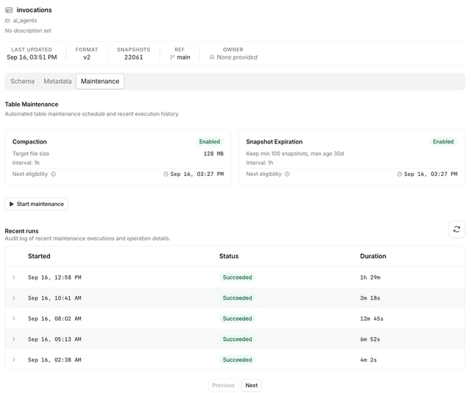Go to Next page of runs
Image resolution: width=471 pixels, height=393 pixels.
[x=252, y=385]
